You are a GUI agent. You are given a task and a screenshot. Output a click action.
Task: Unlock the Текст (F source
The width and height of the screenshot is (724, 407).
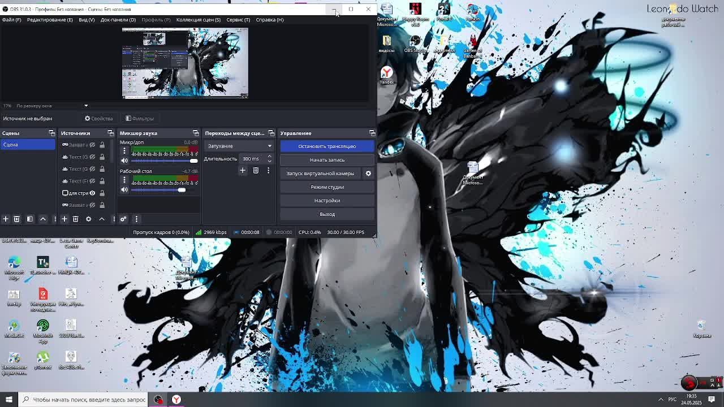(102, 181)
